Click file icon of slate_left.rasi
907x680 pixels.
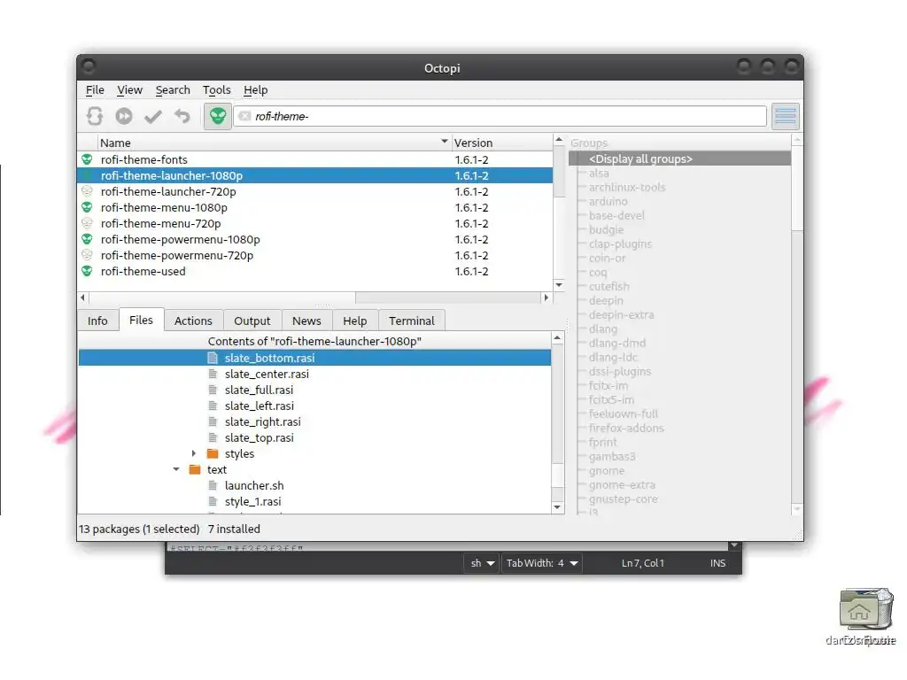(213, 406)
